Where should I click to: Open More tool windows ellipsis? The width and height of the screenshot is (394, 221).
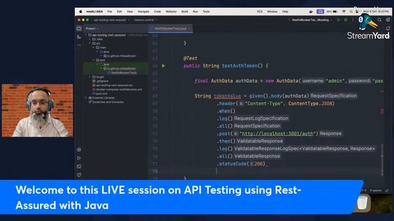[79, 45]
